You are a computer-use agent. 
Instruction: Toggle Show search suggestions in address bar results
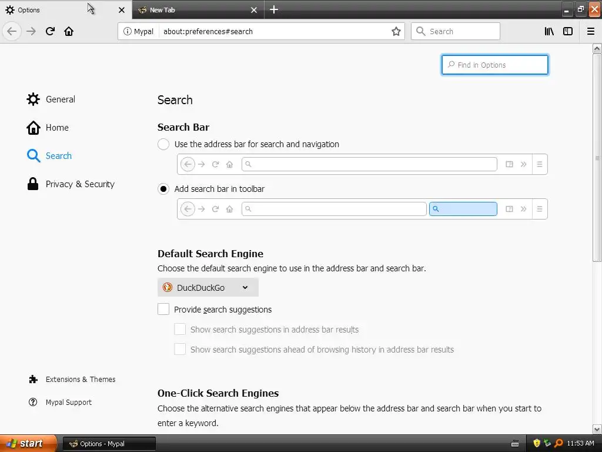(x=180, y=329)
